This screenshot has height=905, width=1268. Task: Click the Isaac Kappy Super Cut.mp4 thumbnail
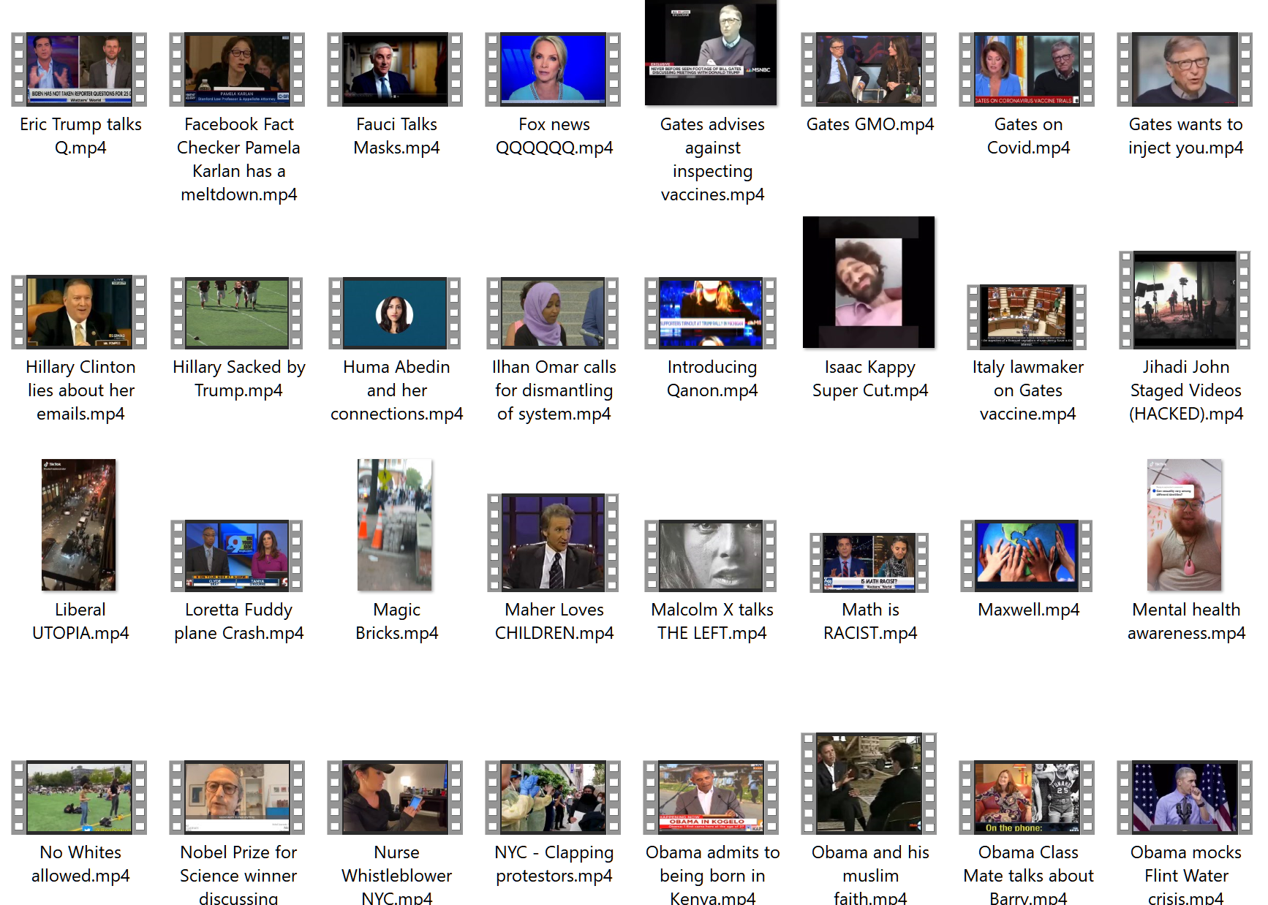(869, 282)
